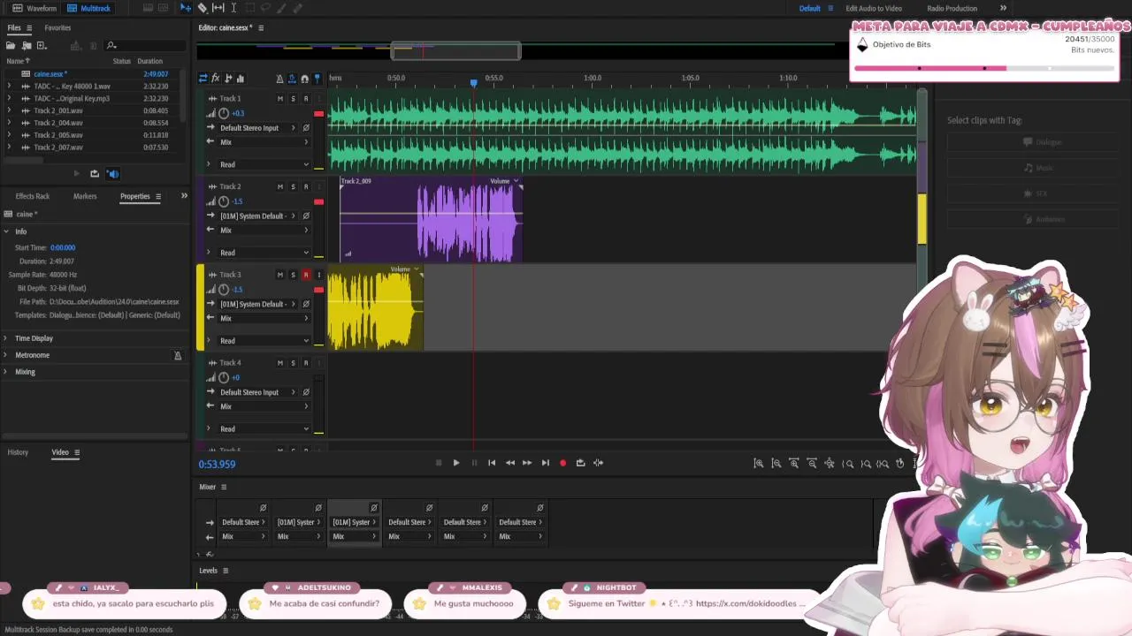
Task: Open Track 1 Read automation dropdown
Action: 264,164
